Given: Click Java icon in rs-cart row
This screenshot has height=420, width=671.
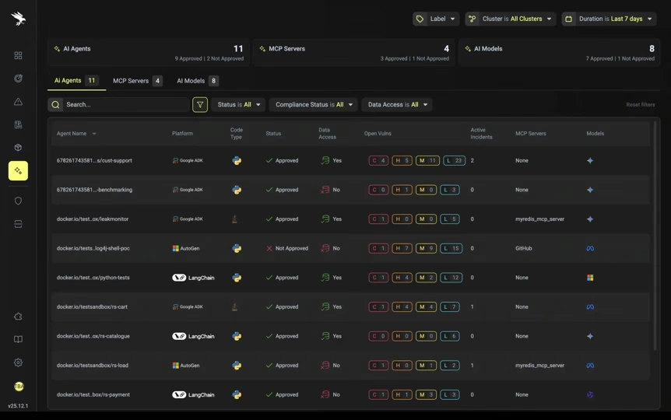Looking at the screenshot, I should 234,307.
